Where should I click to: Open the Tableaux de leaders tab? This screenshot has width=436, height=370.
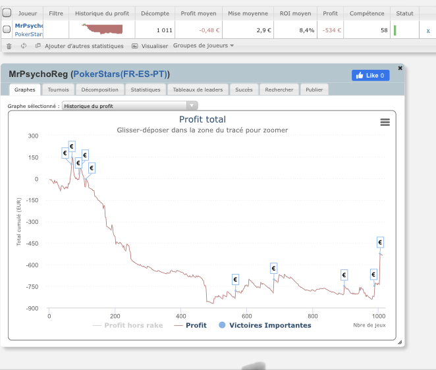click(x=198, y=90)
